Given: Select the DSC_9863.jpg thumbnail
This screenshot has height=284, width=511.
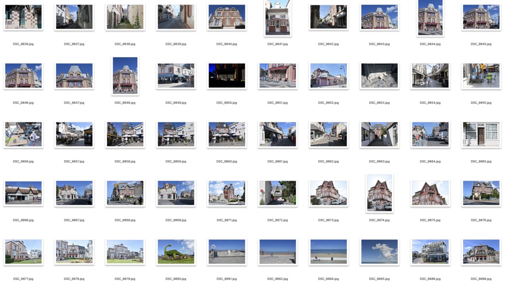Looking at the screenshot, I should pos(379,134).
